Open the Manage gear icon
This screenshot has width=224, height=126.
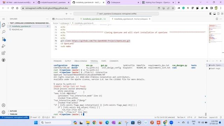click(x=3, y=112)
